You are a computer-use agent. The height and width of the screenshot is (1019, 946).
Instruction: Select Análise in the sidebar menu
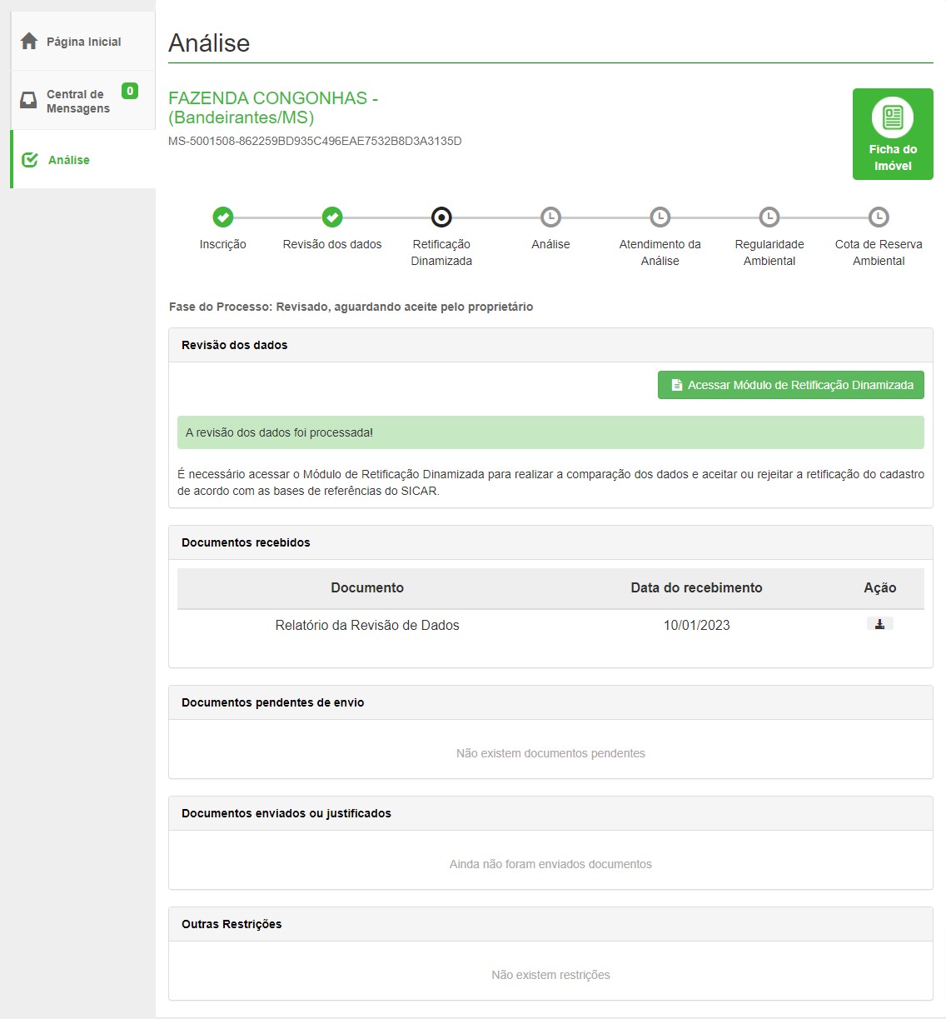[x=83, y=160]
